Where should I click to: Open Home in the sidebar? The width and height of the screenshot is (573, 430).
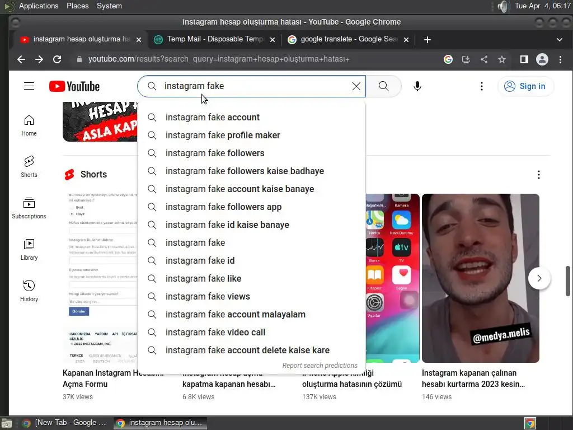click(x=29, y=125)
